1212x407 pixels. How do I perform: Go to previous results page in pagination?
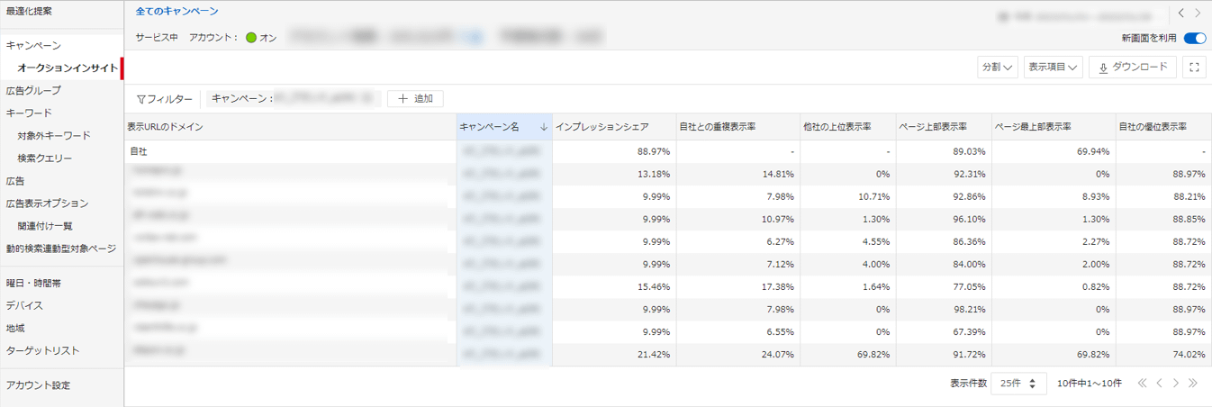pyautogui.click(x=1160, y=383)
